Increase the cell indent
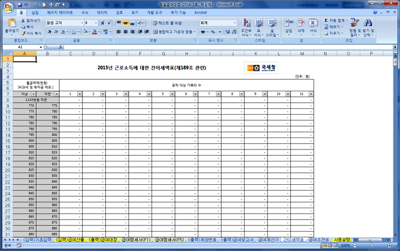This screenshot has width=400, height=251. click(146, 32)
